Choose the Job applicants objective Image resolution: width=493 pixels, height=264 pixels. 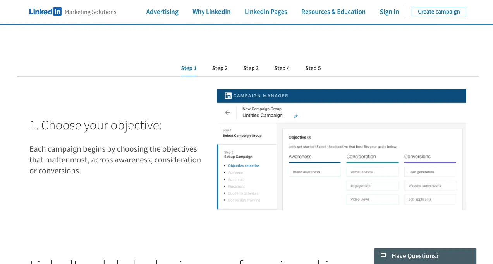tap(430, 199)
